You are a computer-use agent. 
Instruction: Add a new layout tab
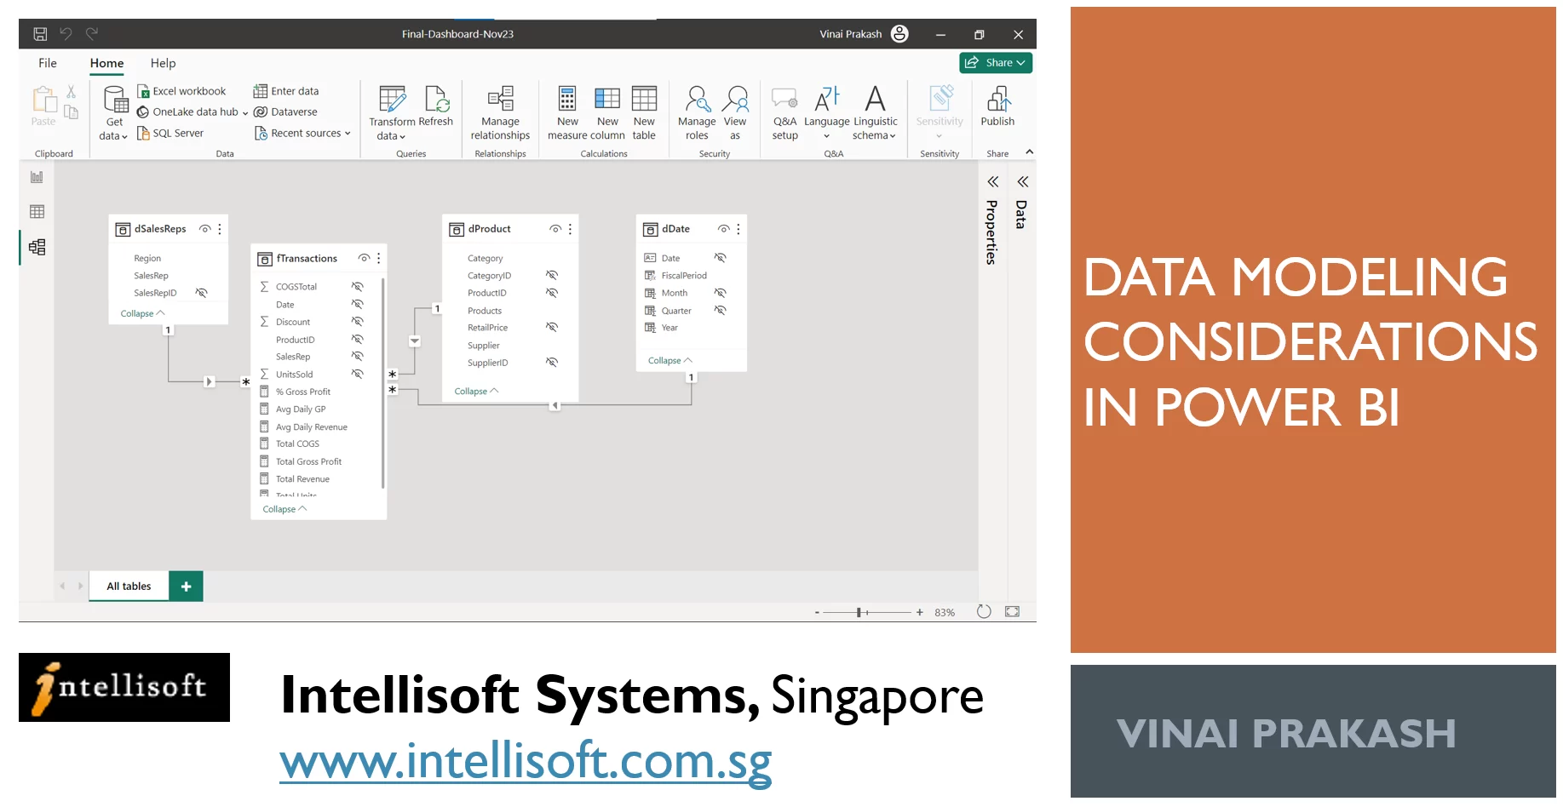(x=186, y=587)
